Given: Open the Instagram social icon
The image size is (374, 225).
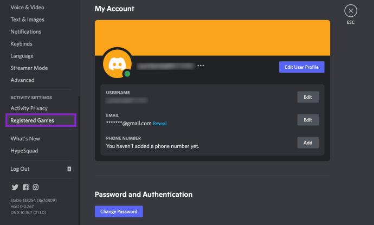Looking at the screenshot, I should point(36,187).
